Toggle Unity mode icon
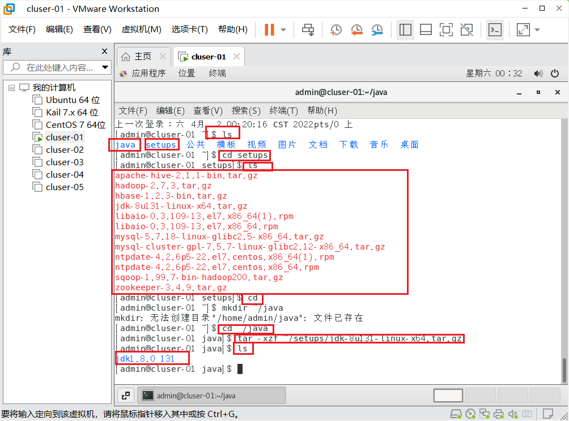Viewport: 569px width, 421px height. coord(466,30)
